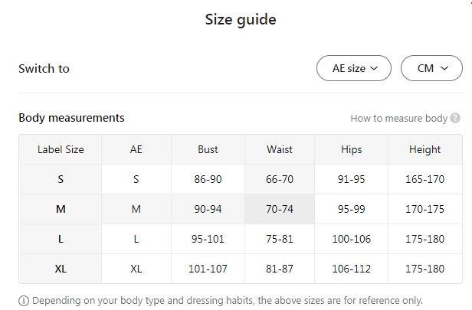Click the highlighted 70-74 waist cell
The height and width of the screenshot is (310, 472).
[280, 209]
